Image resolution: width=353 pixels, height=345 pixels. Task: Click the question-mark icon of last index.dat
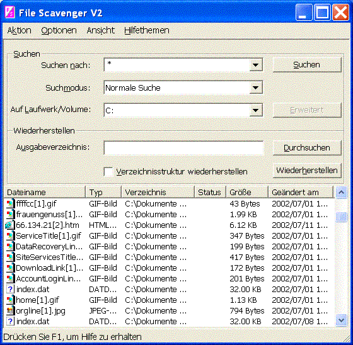point(10,321)
